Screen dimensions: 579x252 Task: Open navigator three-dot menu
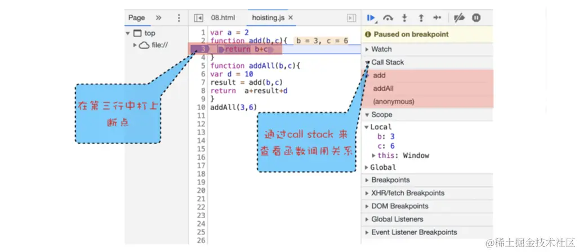click(x=179, y=17)
